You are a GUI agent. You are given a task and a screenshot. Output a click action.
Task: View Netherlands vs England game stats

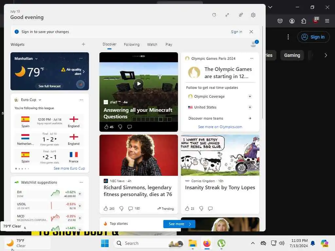[50, 145]
